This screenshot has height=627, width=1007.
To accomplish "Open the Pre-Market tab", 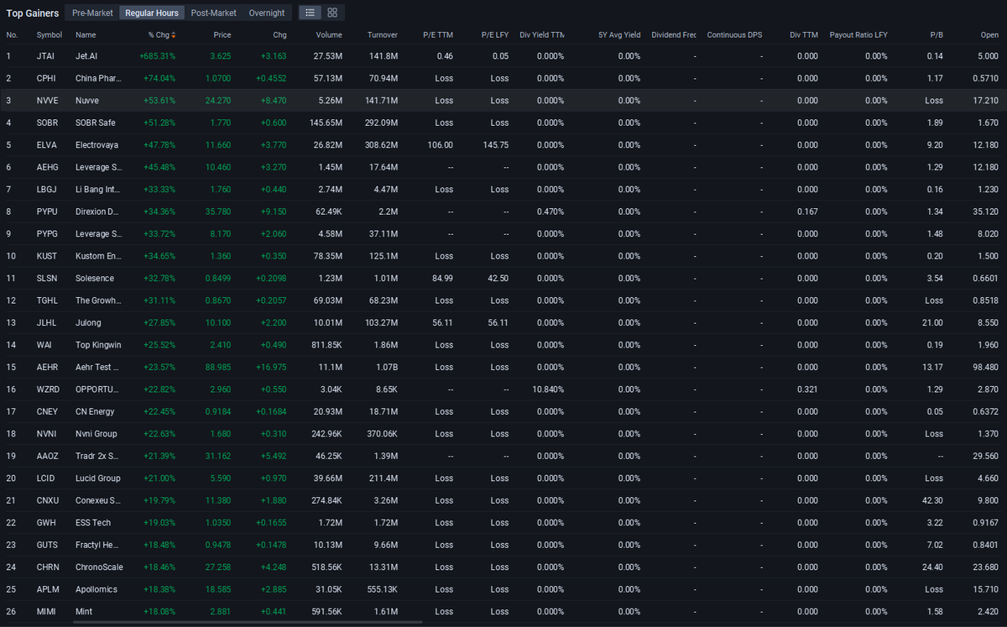I will [92, 13].
